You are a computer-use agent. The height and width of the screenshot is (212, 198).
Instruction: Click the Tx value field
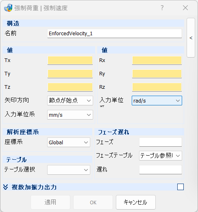pyautogui.click(x=70, y=60)
